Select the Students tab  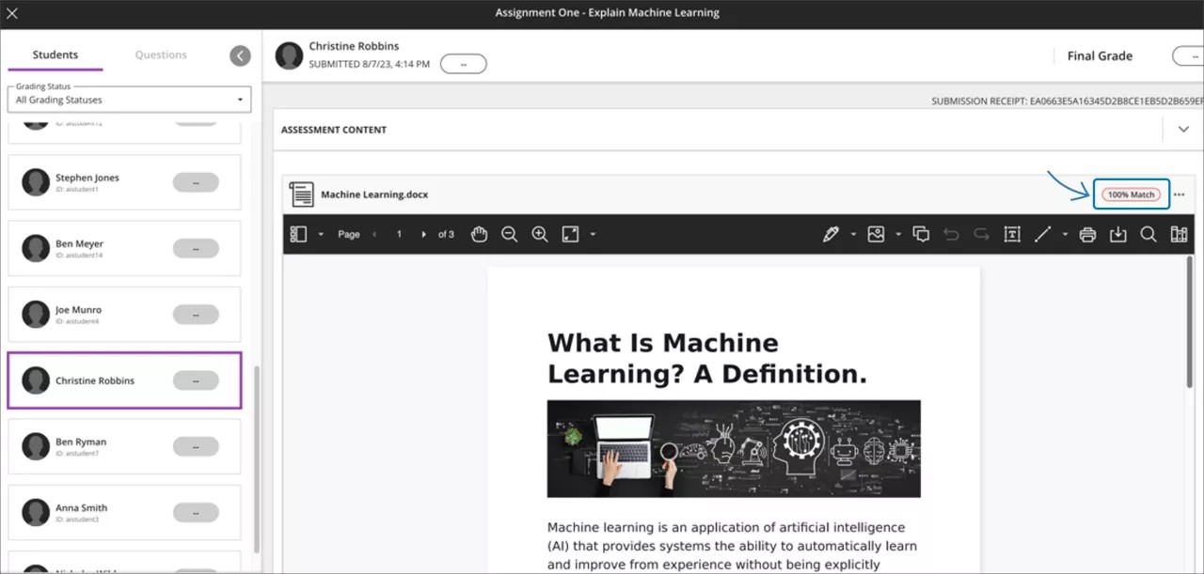click(55, 55)
